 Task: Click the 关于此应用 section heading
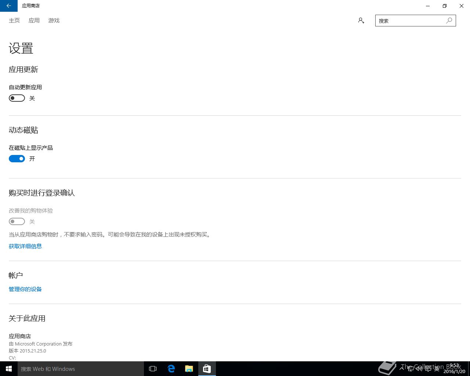(27, 319)
